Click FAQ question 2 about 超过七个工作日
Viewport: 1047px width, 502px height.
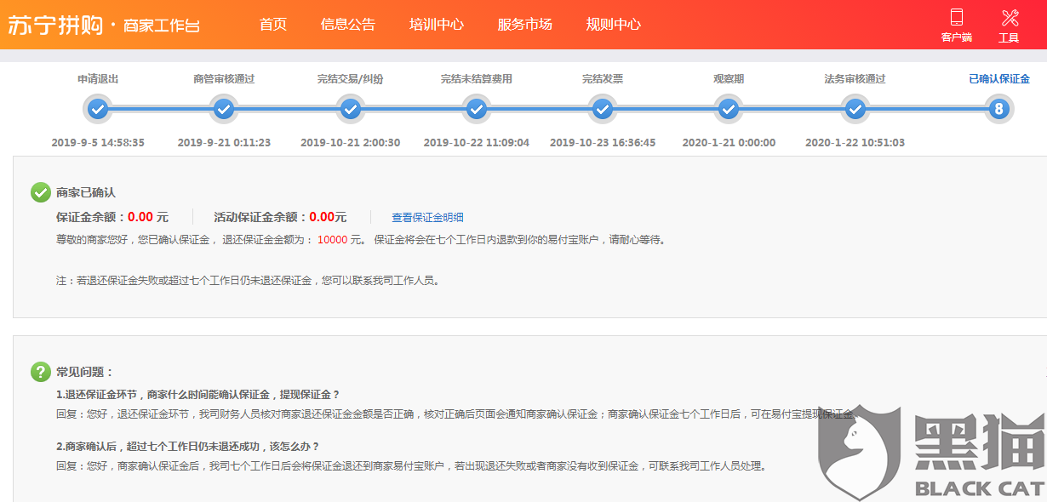[x=188, y=447]
